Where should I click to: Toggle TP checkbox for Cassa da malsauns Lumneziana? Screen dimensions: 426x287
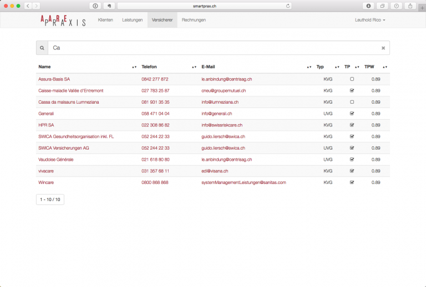point(352,102)
